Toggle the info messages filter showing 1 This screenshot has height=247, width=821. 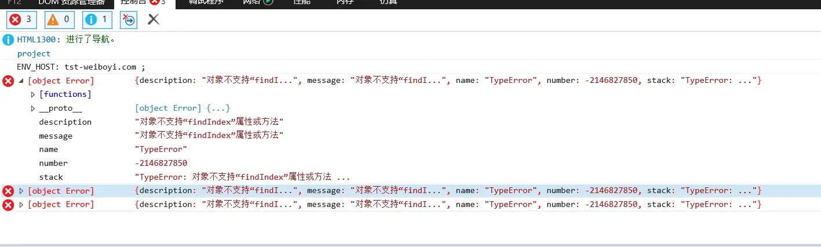(97, 20)
